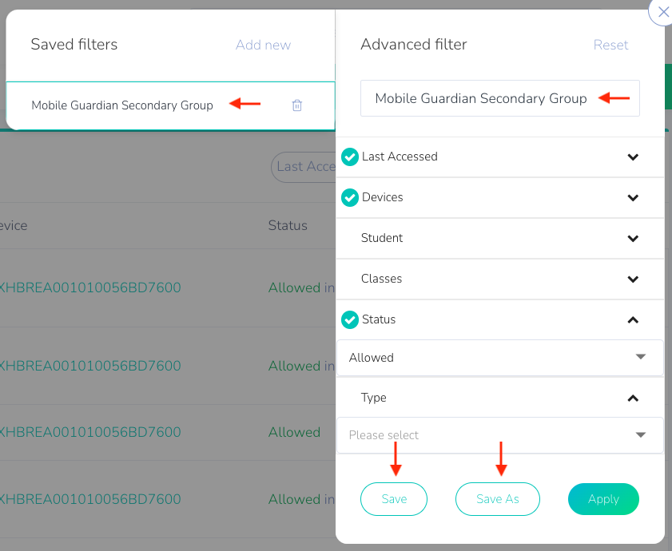Click the Save As button
Screen dimensions: 672x551
498,499
